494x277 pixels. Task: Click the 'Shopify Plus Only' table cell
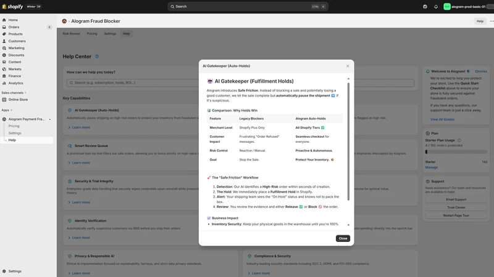252,128
